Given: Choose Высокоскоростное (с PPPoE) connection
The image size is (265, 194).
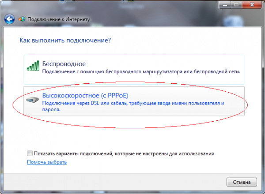Looking at the screenshot, I should 134,101.
